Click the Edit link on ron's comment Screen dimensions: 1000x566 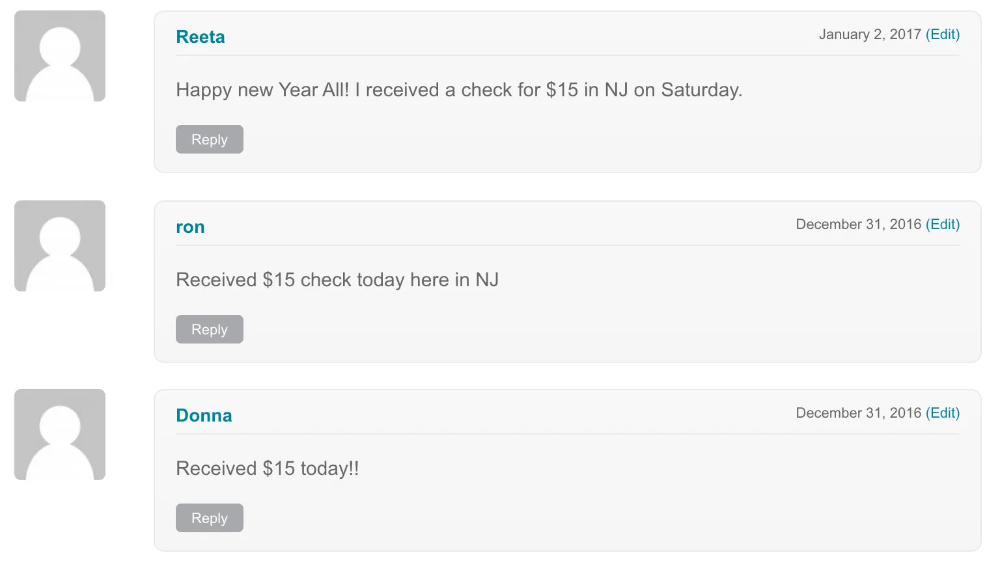[943, 224]
